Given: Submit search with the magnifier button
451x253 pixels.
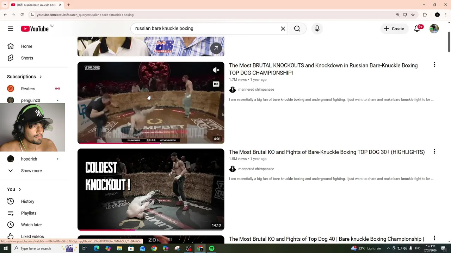Looking at the screenshot, I should tap(297, 28).
